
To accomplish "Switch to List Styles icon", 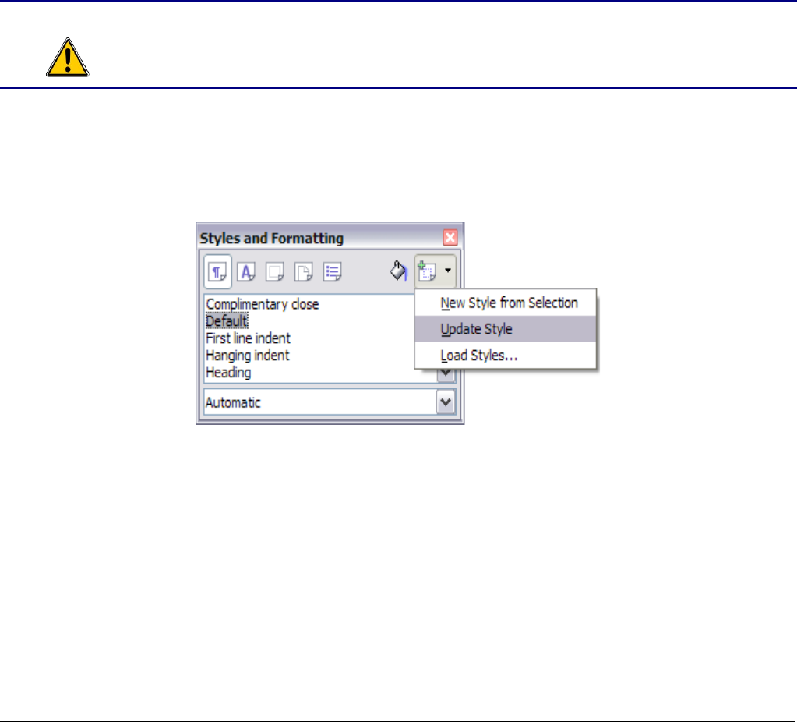I will (x=333, y=271).
